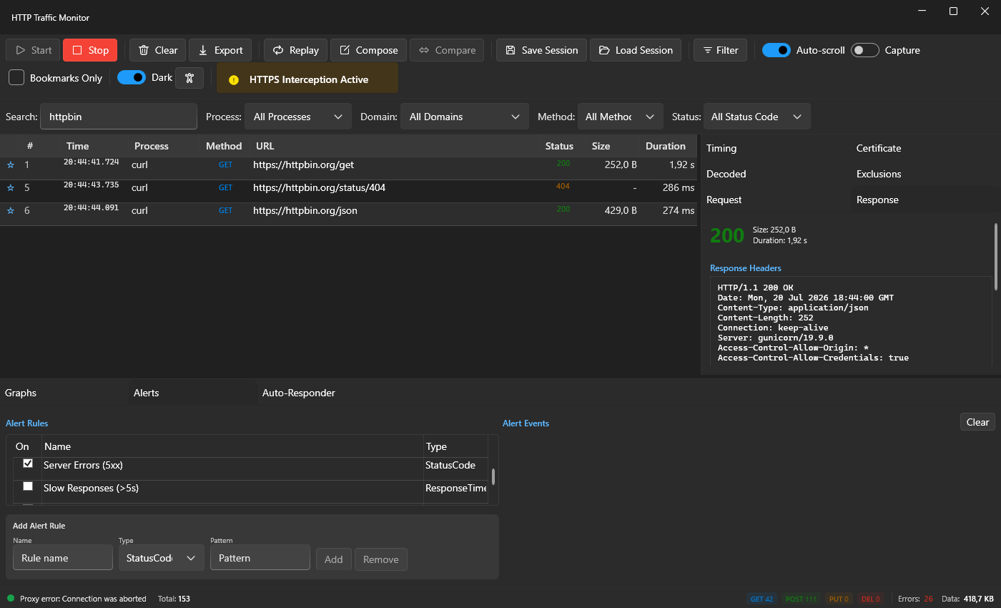This screenshot has height=608, width=1001.
Task: Click the trash Clear button in the toolbar
Action: pyautogui.click(x=157, y=50)
